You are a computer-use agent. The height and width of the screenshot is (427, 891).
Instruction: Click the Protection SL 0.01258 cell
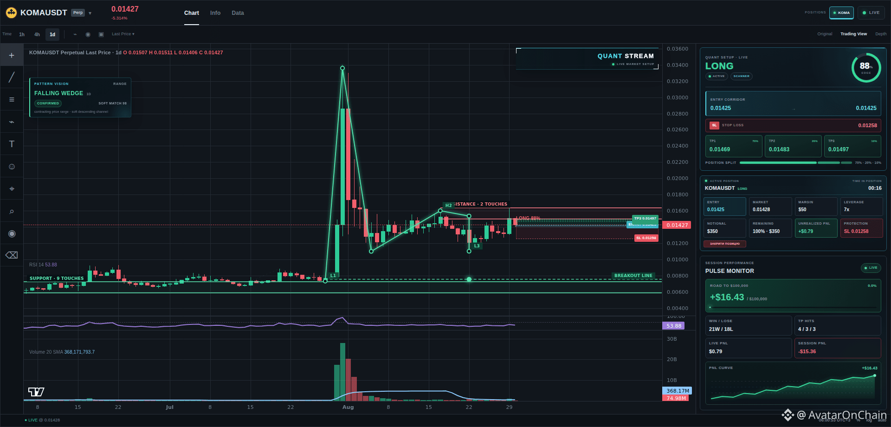(x=861, y=228)
